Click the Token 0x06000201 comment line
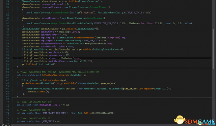 (58, 72)
